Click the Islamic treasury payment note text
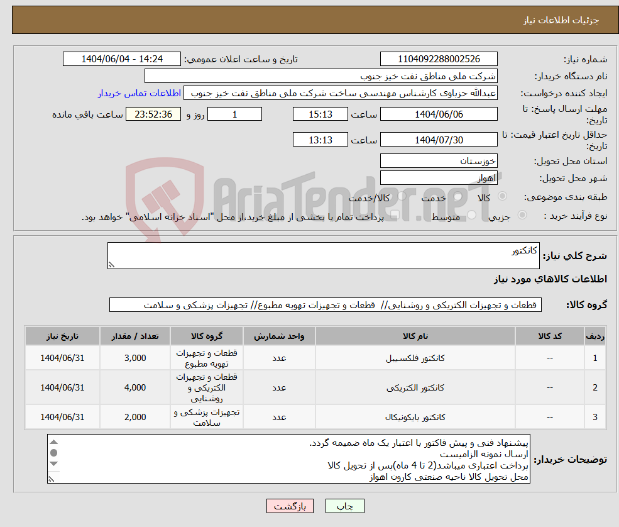 pos(233,217)
